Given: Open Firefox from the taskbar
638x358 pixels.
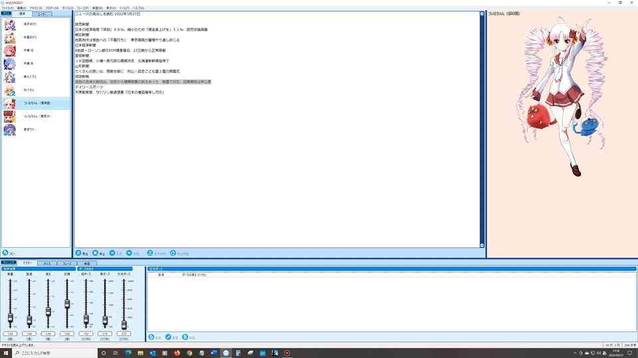Looking at the screenshot, I should tap(177, 353).
